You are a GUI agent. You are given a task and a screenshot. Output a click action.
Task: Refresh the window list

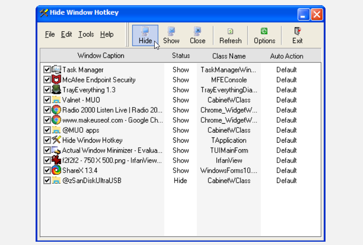coord(230,36)
